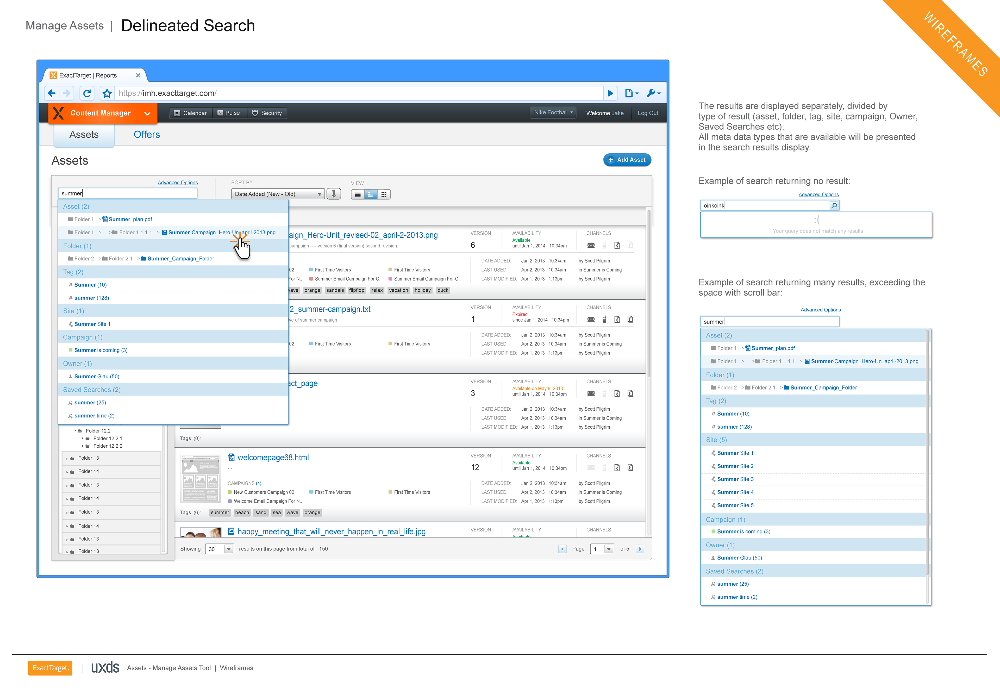Click social share channel icon for act_page asset
The height and width of the screenshot is (688, 1000).
(630, 393)
